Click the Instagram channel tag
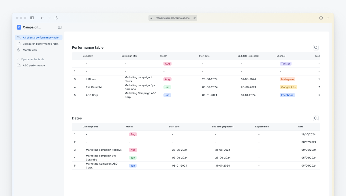The width and height of the screenshot is (346, 196). 287,79
